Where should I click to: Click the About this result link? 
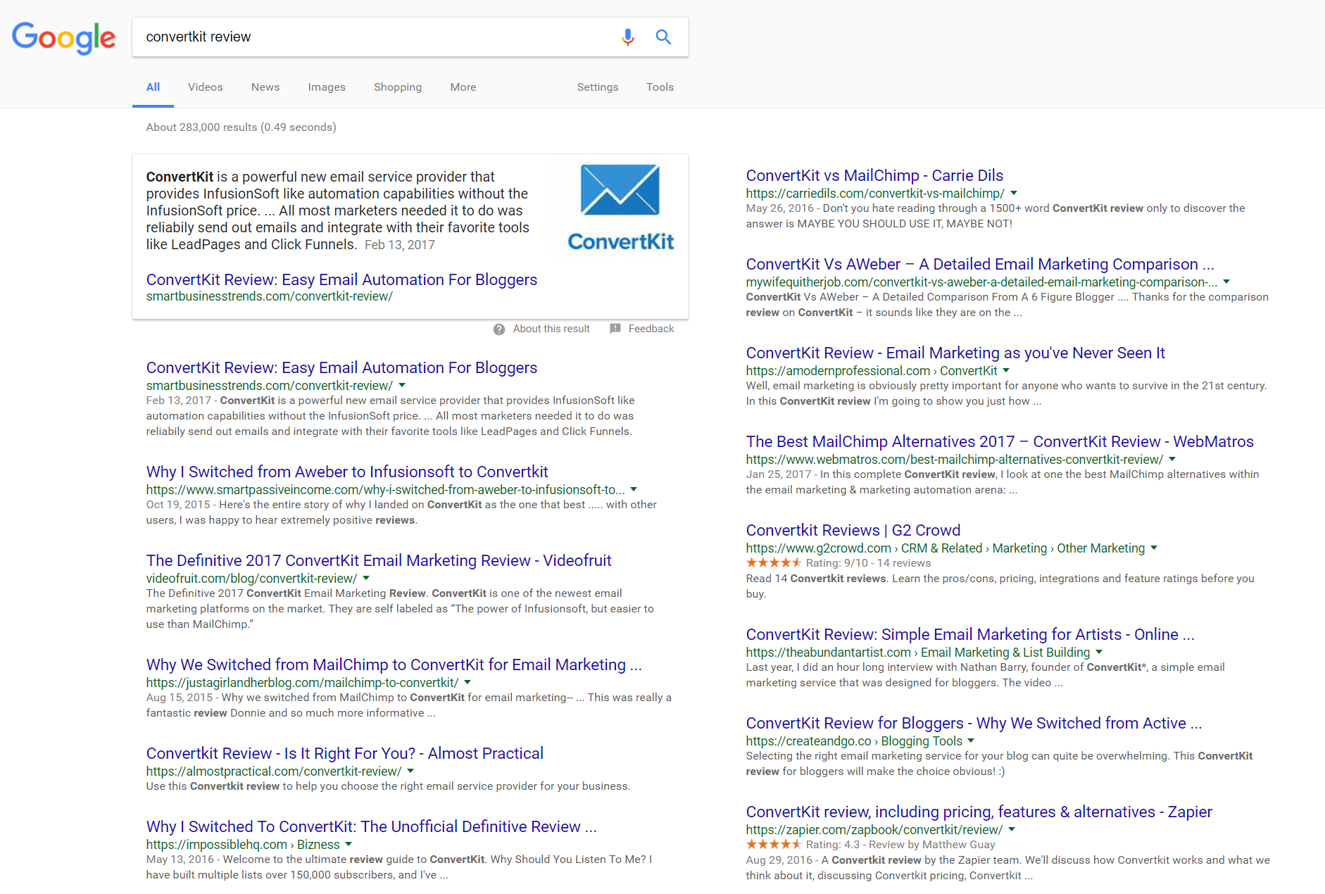tap(551, 329)
